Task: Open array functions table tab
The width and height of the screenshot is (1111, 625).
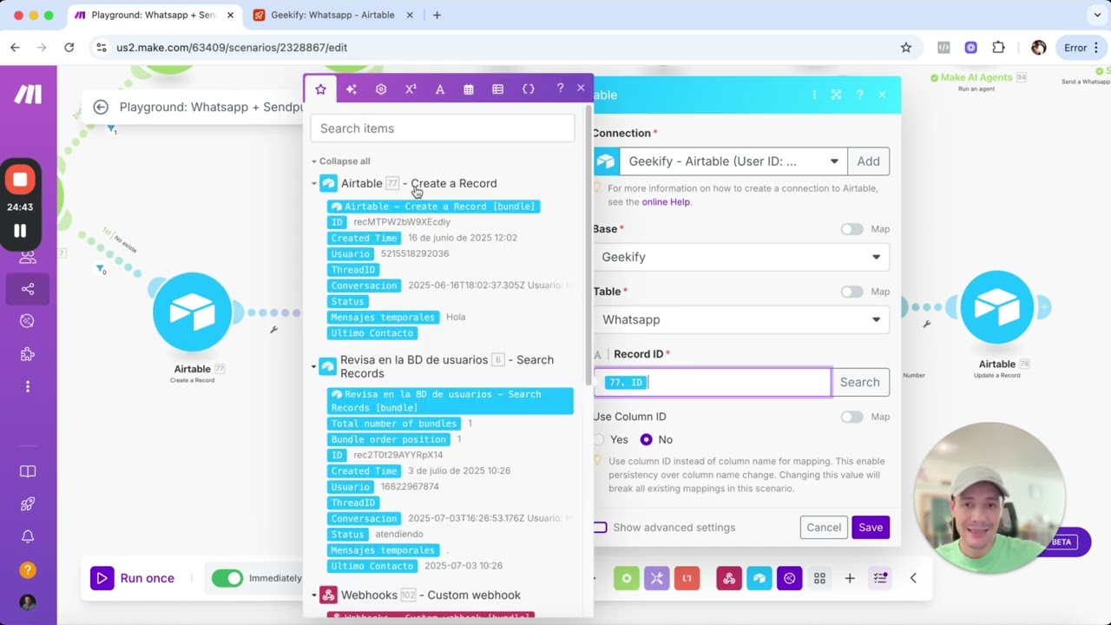Action: (x=497, y=89)
